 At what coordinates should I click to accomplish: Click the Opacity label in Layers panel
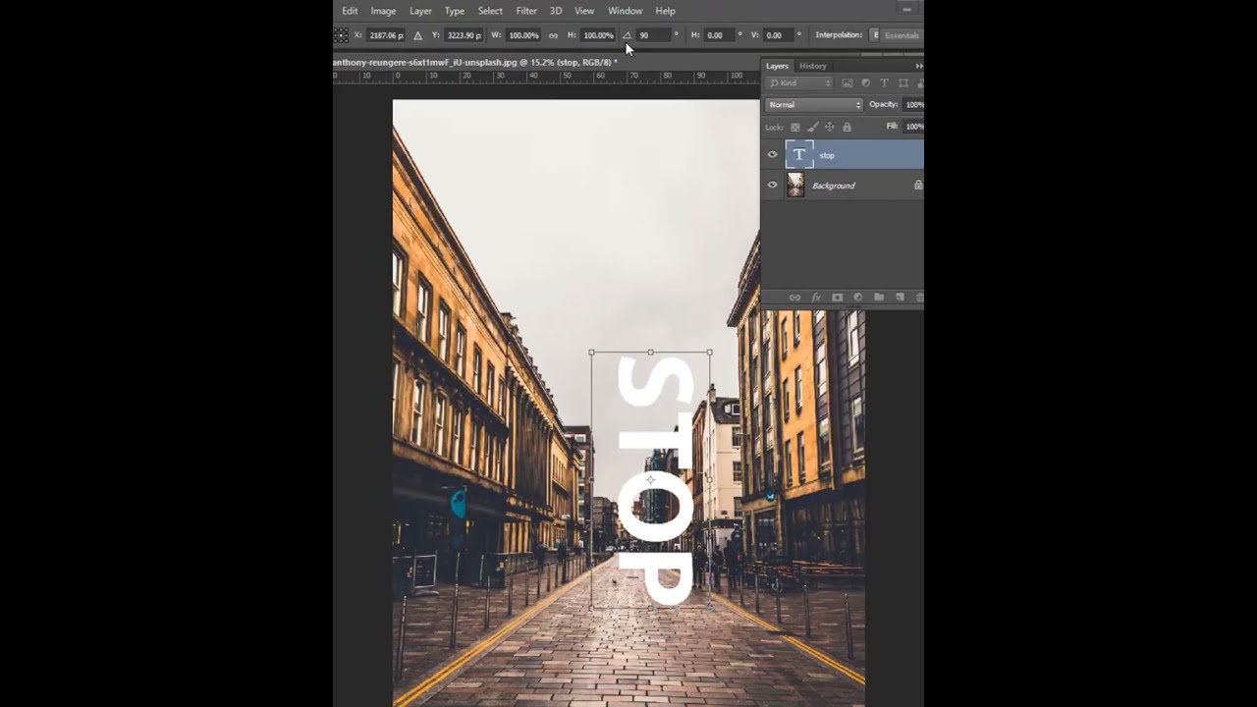[884, 105]
